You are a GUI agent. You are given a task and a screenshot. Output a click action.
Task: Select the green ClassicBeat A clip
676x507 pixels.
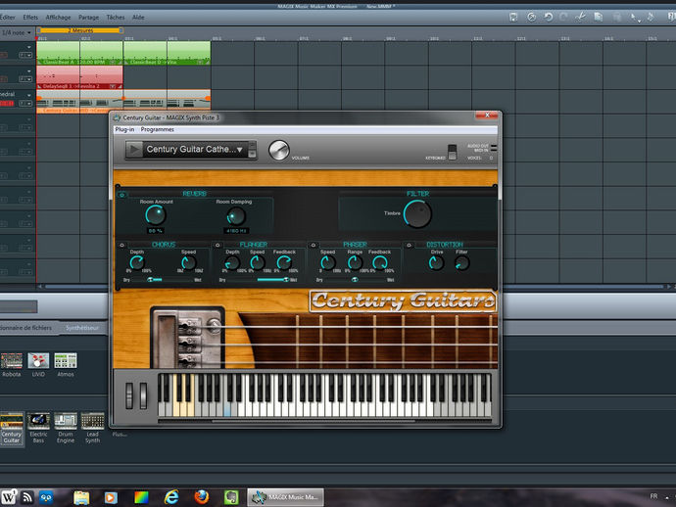79,53
